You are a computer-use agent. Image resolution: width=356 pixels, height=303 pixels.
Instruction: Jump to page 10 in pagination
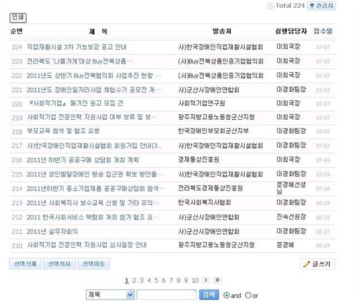point(195,280)
